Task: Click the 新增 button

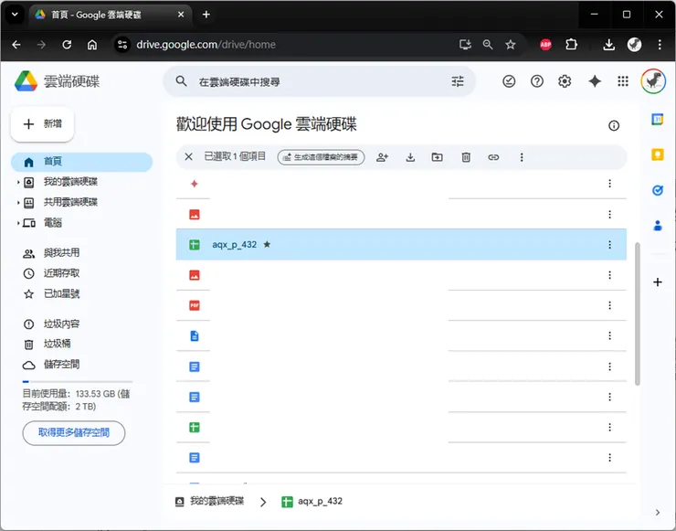Action: coord(42,124)
